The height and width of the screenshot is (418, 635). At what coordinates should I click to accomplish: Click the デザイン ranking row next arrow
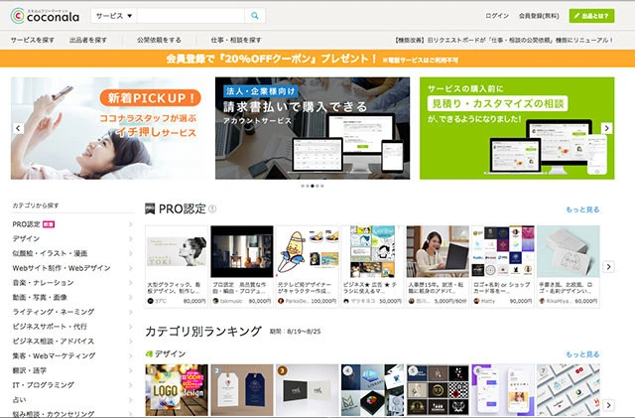tap(608, 405)
